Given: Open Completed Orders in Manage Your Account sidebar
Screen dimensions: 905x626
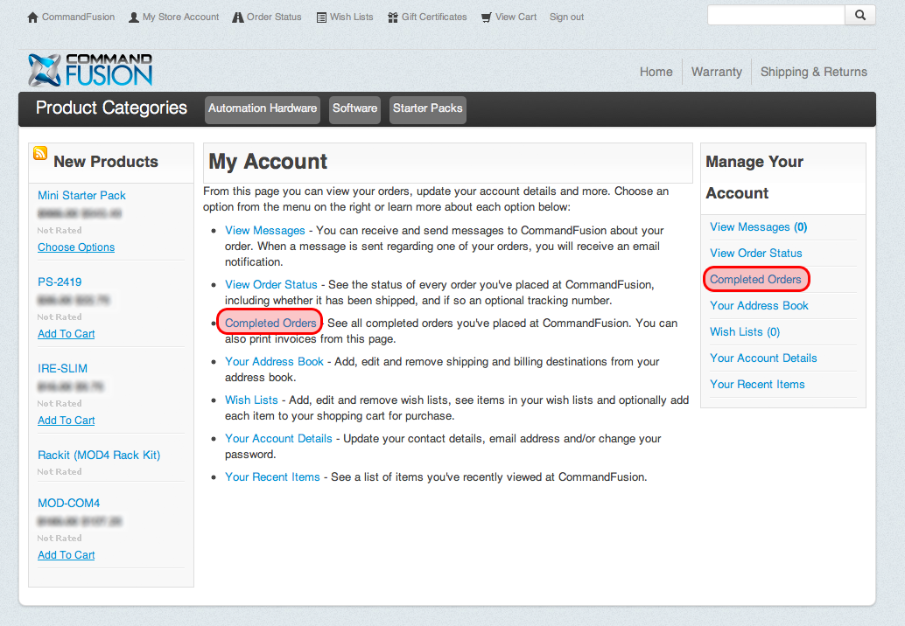Looking at the screenshot, I should tap(755, 280).
